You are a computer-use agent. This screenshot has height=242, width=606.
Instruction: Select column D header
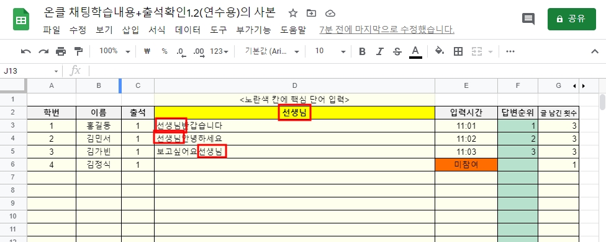click(294, 86)
